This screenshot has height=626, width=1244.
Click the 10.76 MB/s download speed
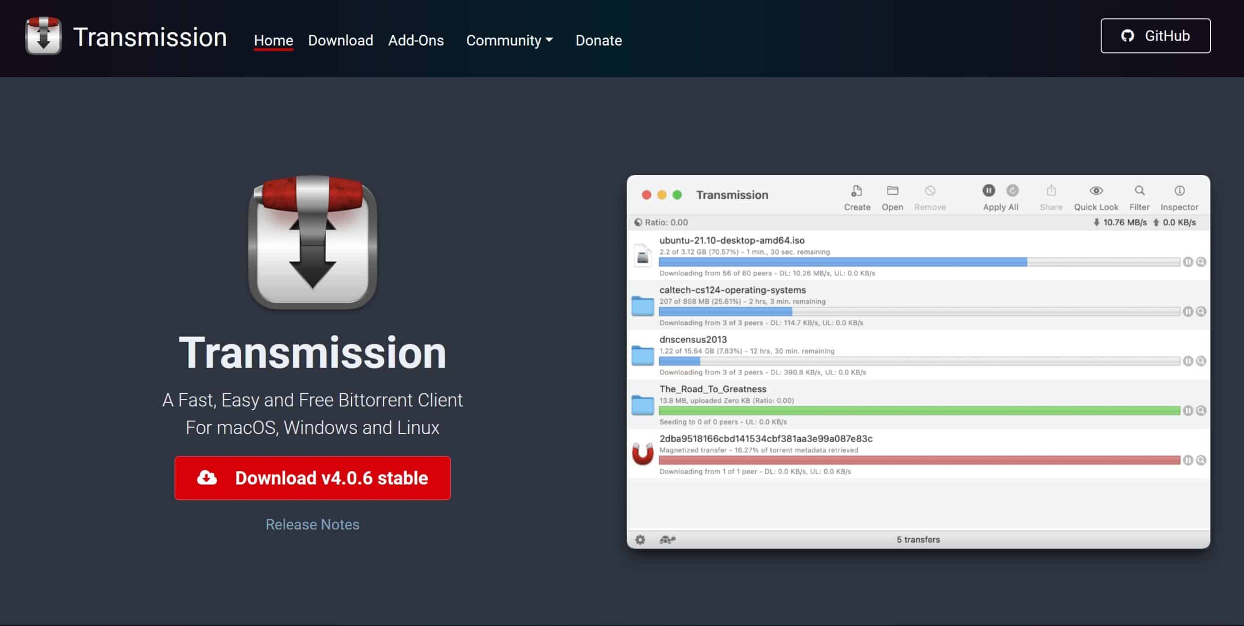1124,222
